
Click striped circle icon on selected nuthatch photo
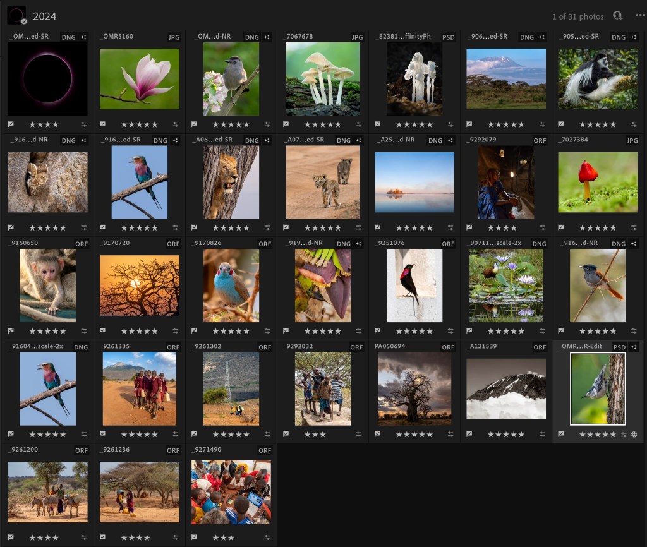(x=634, y=435)
